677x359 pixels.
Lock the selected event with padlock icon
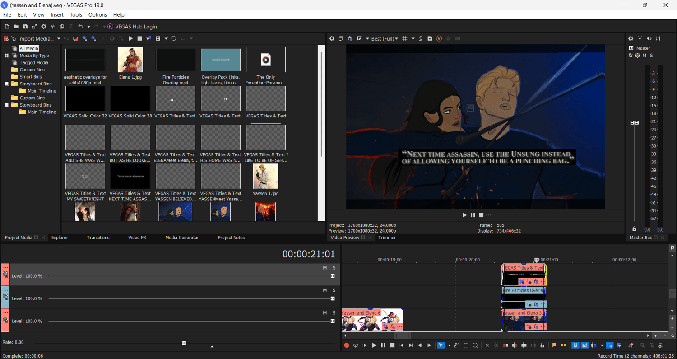tap(543, 345)
